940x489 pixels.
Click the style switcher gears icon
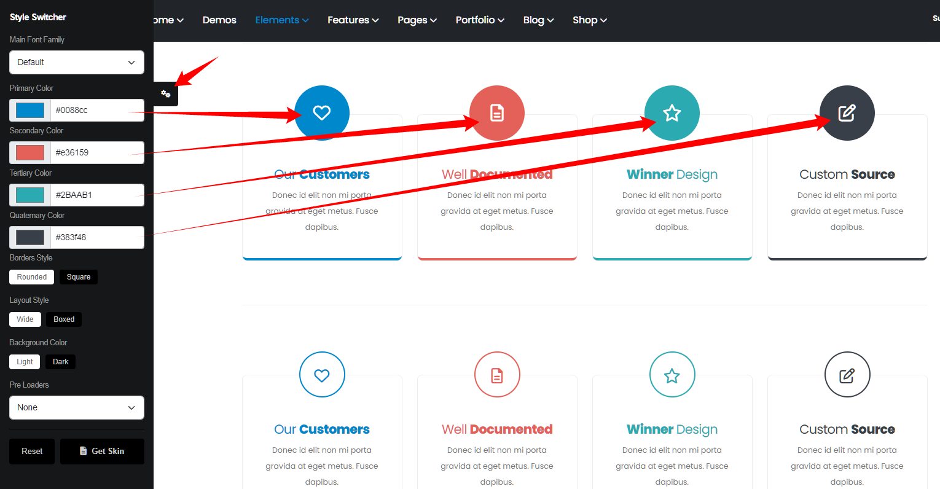(x=165, y=94)
